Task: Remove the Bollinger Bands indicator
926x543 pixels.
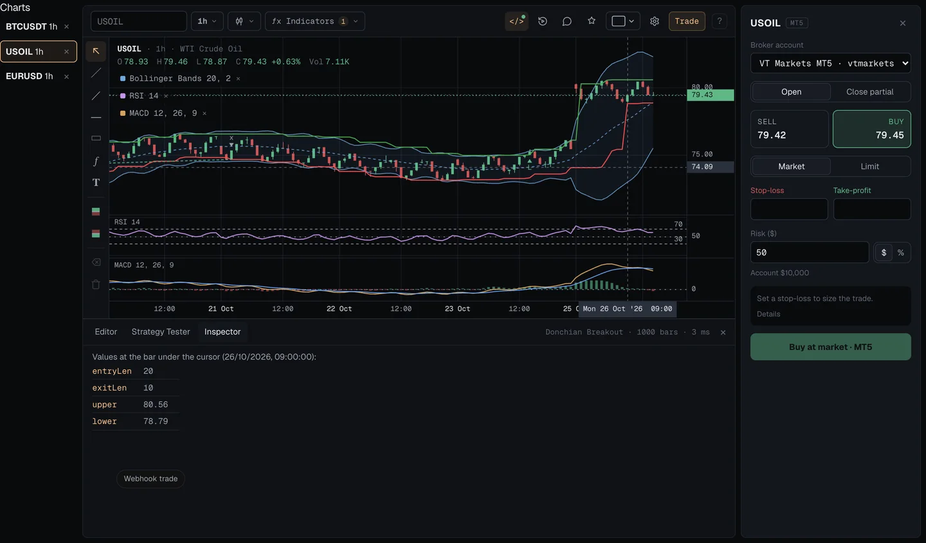Action: click(238, 78)
